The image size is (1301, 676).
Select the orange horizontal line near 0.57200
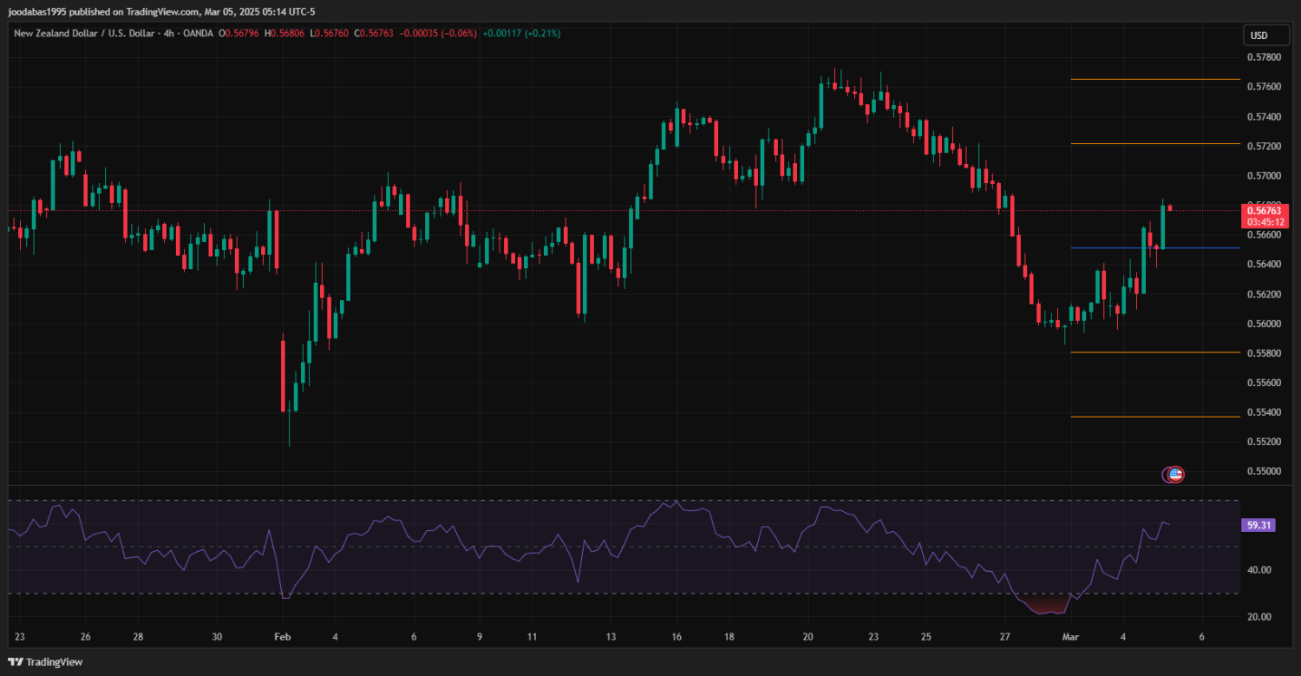1155,143
